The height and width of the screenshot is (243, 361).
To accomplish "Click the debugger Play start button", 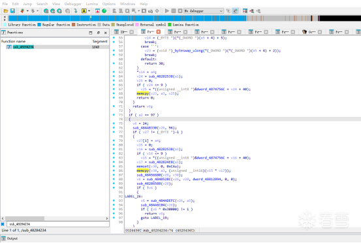I will (x=167, y=11).
